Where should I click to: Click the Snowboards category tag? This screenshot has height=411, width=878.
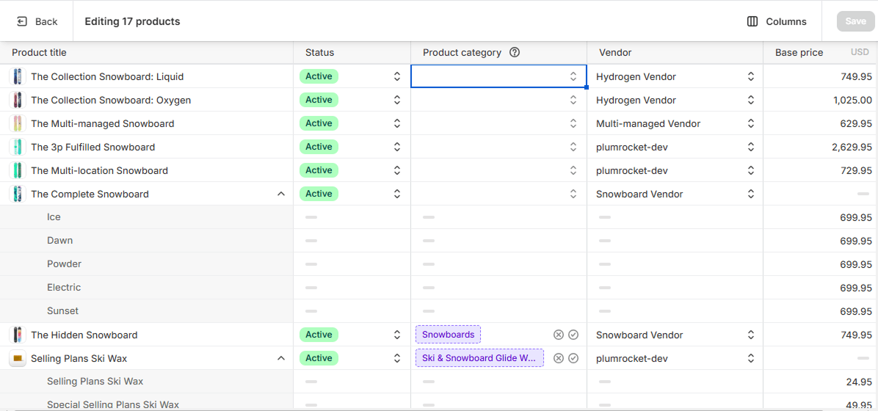[448, 335]
